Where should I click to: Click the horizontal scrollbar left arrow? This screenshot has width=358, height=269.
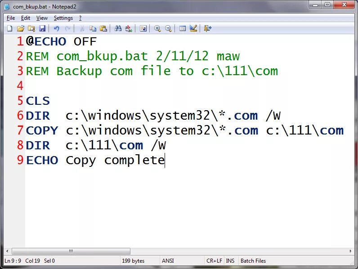(x=7, y=251)
